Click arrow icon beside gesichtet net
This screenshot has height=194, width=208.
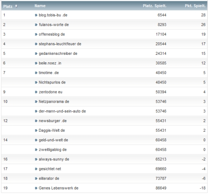36,169
